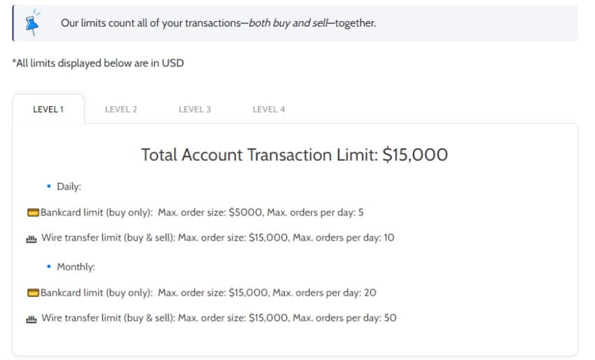Click the USD limits disclaimer text
The image size is (595, 360).
[98, 63]
